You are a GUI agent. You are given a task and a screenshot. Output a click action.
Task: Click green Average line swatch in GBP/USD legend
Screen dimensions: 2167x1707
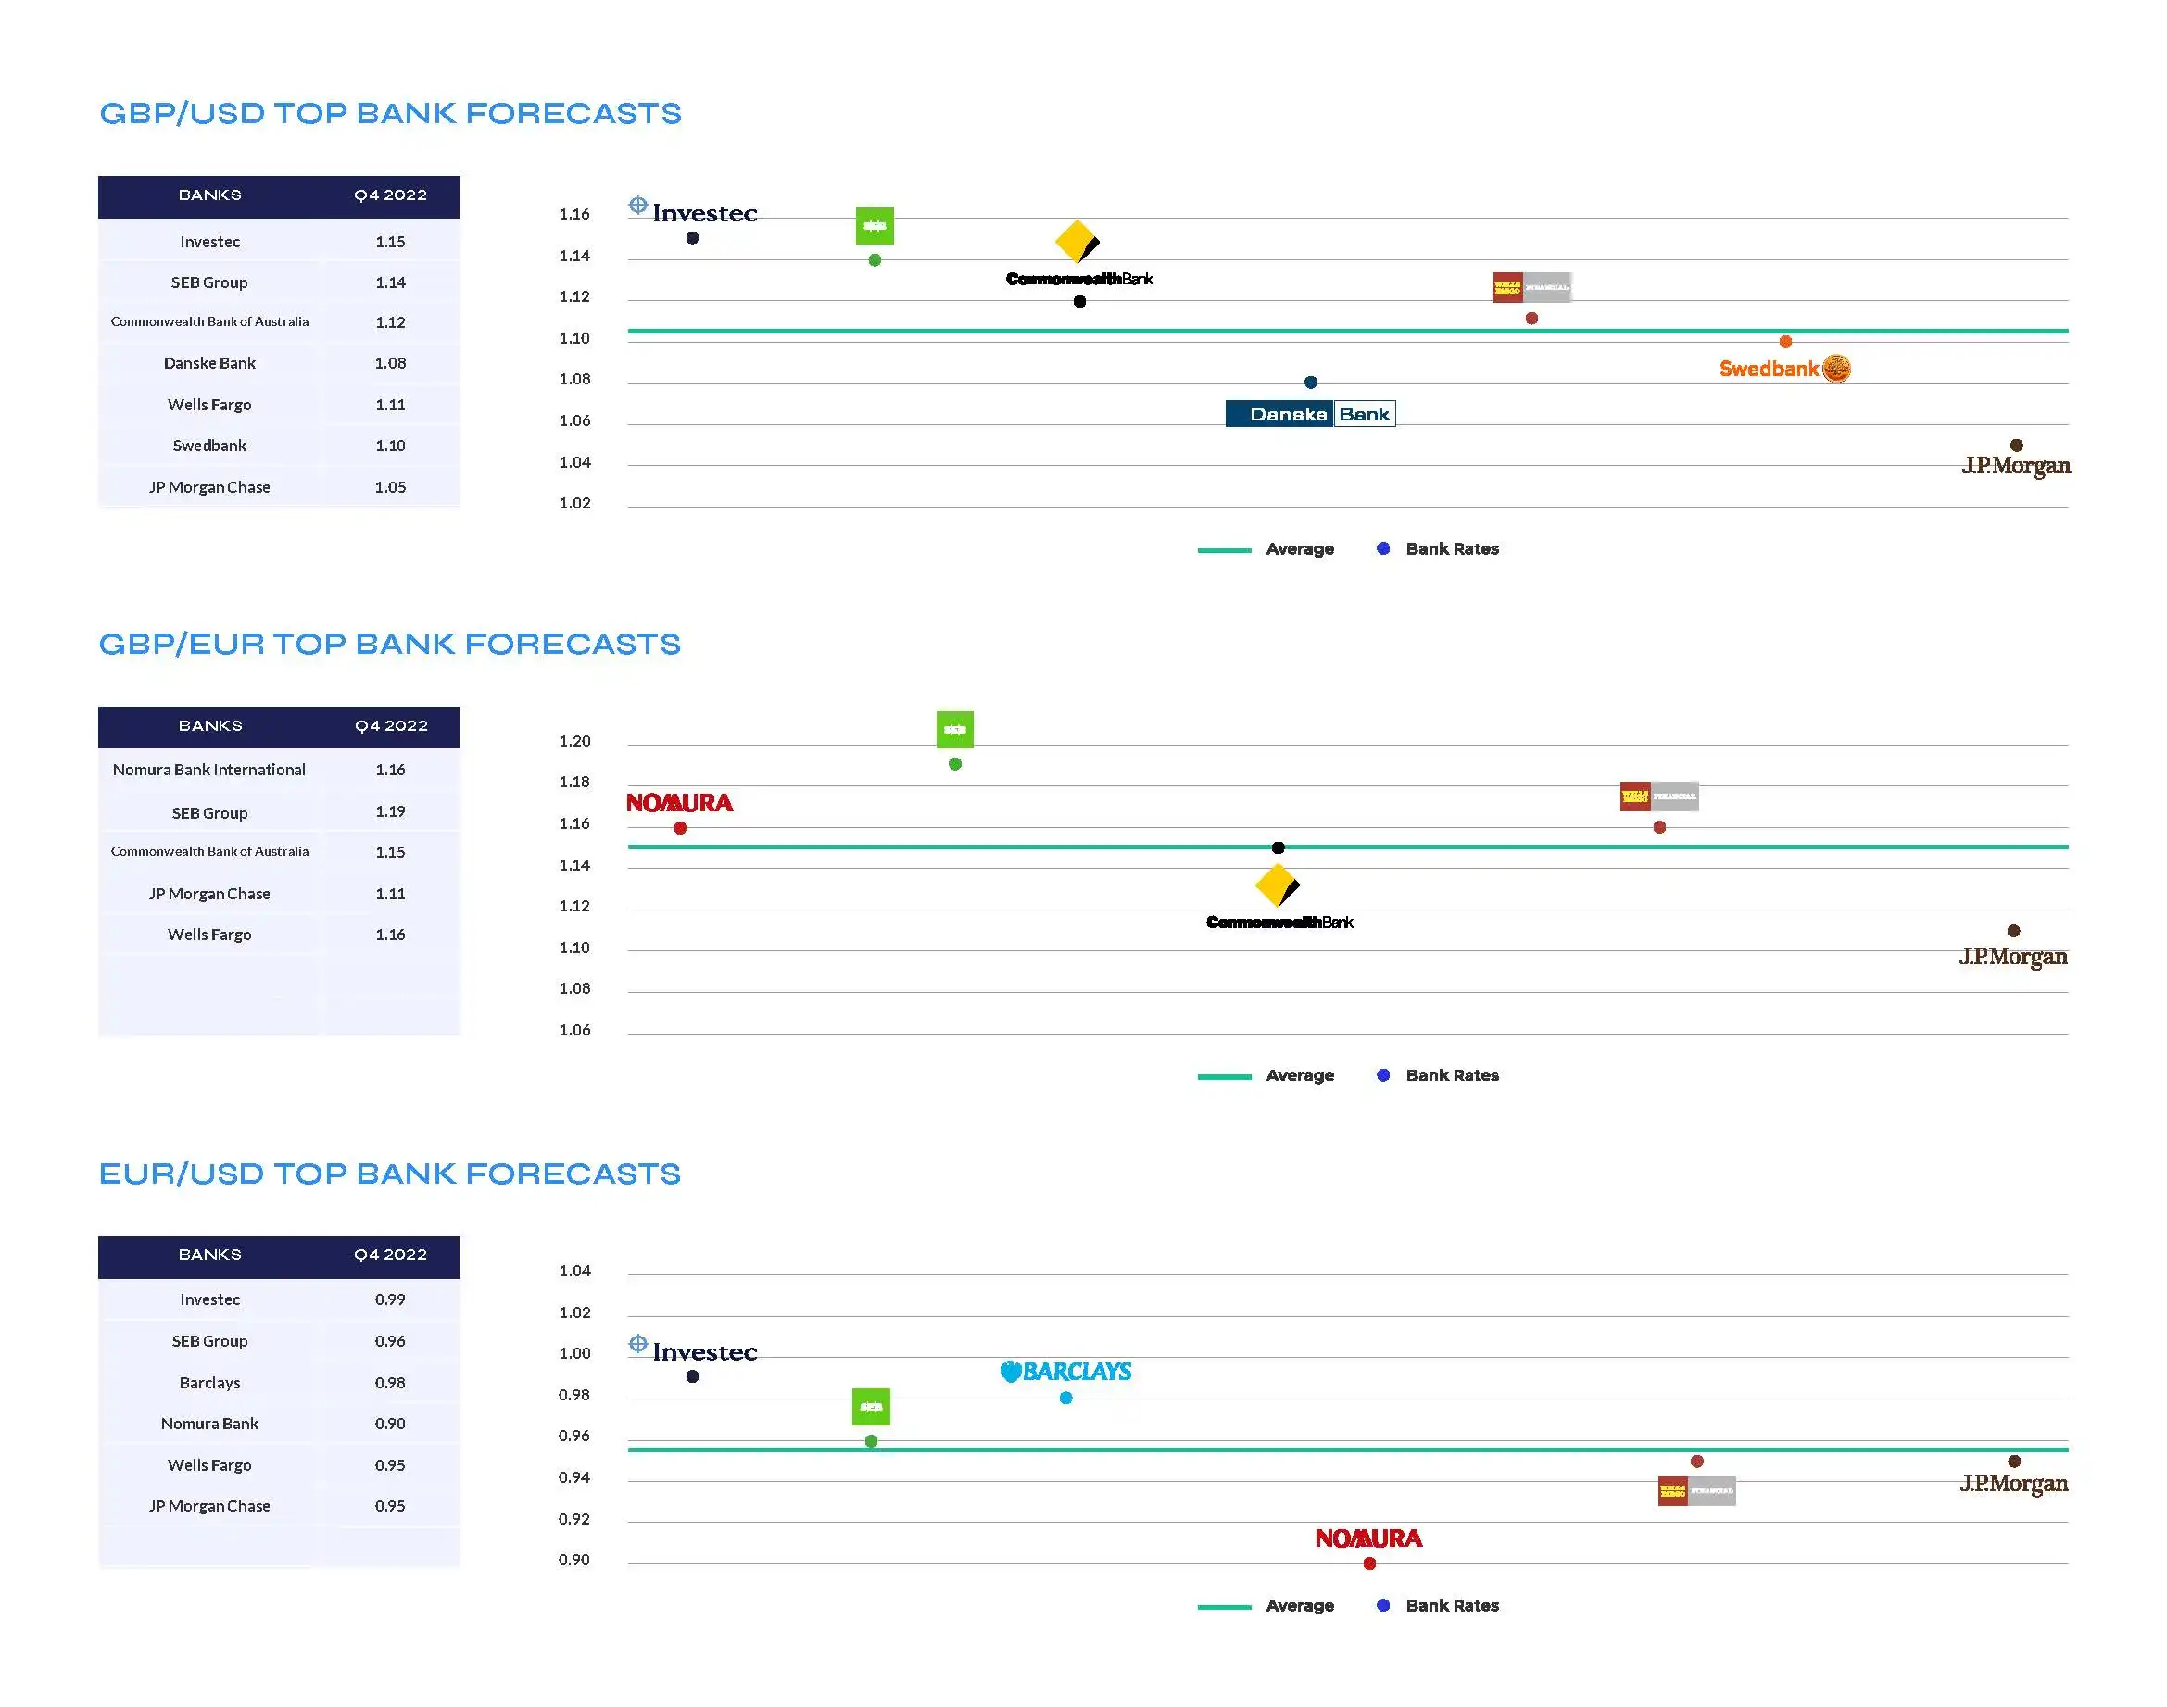click(1225, 549)
